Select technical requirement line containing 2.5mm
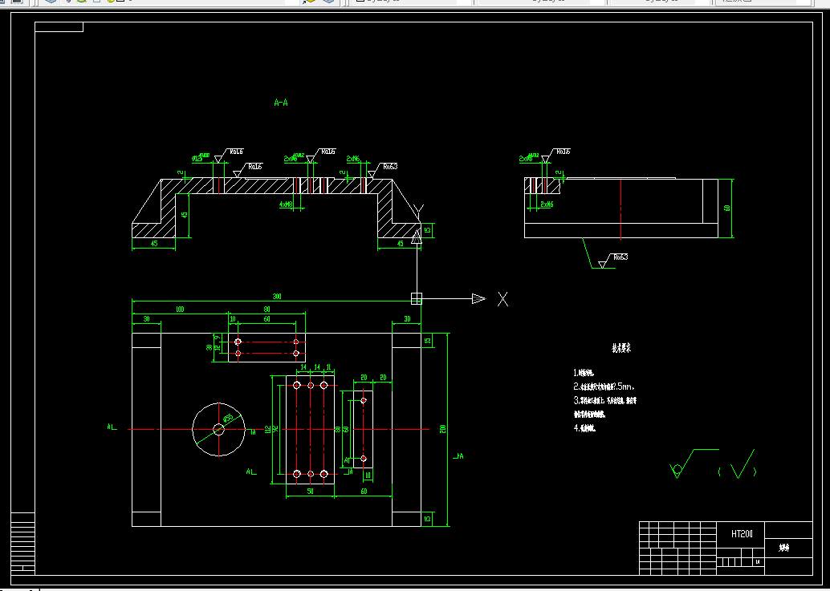 604,387
